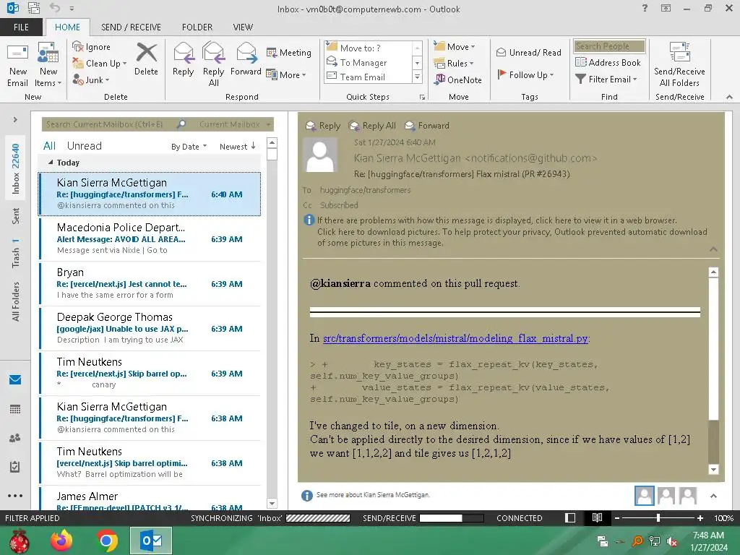The height and width of the screenshot is (555, 740).
Task: Open the Macedonia Police Department email
Action: [150, 238]
